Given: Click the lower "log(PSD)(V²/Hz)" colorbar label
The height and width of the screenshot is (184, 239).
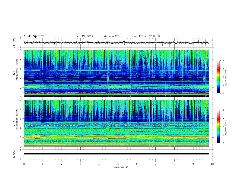Looking at the screenshot, I should [x=226, y=128].
